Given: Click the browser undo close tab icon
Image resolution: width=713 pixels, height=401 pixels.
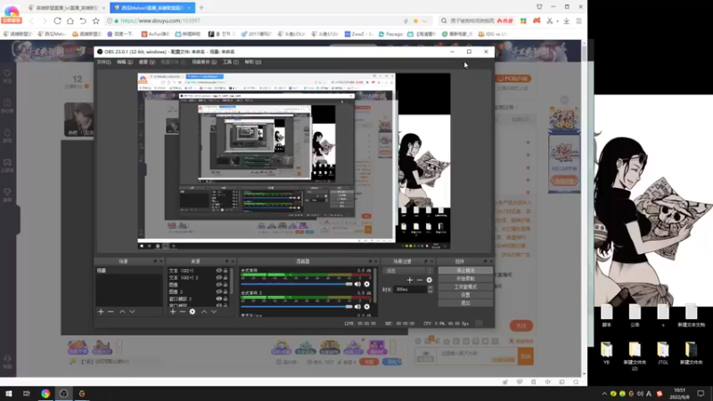Looking at the screenshot, I should pyautogui.click(x=83, y=20).
